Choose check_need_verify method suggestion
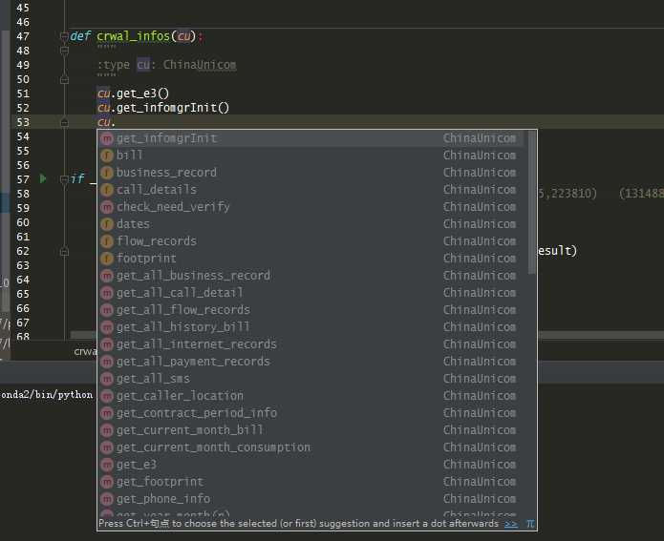This screenshot has height=541, width=664. pyautogui.click(x=311, y=207)
